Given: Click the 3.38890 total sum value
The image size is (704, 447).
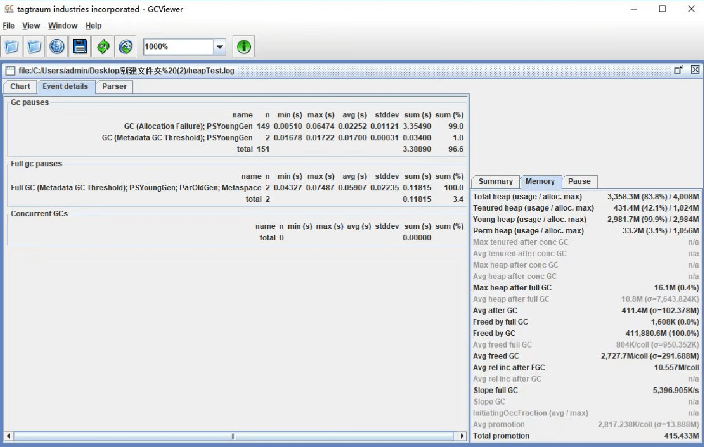Looking at the screenshot, I should (x=417, y=149).
